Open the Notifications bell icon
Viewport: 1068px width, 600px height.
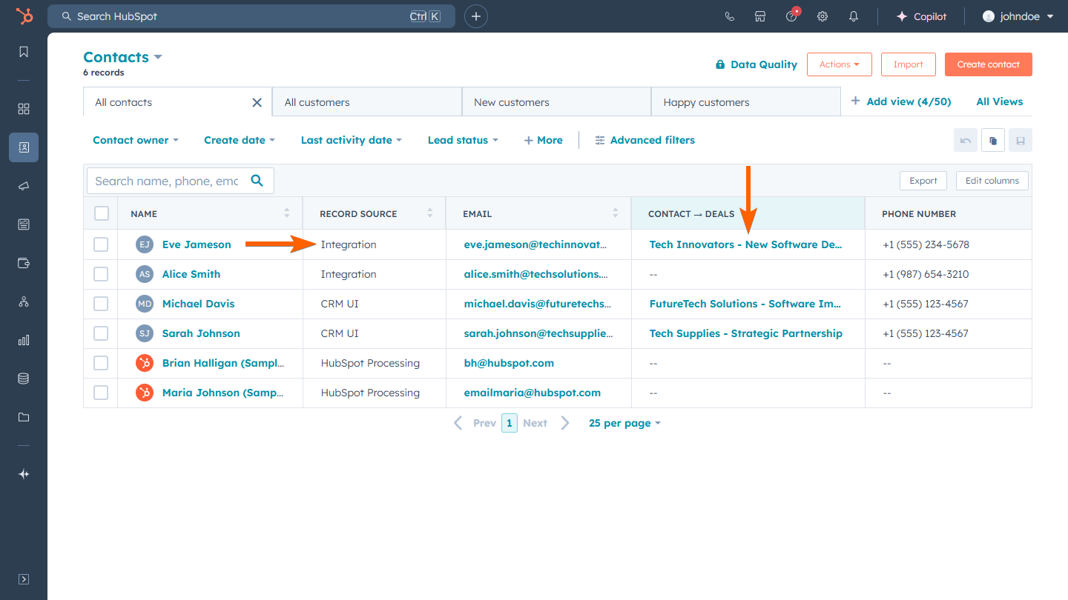pyautogui.click(x=854, y=16)
